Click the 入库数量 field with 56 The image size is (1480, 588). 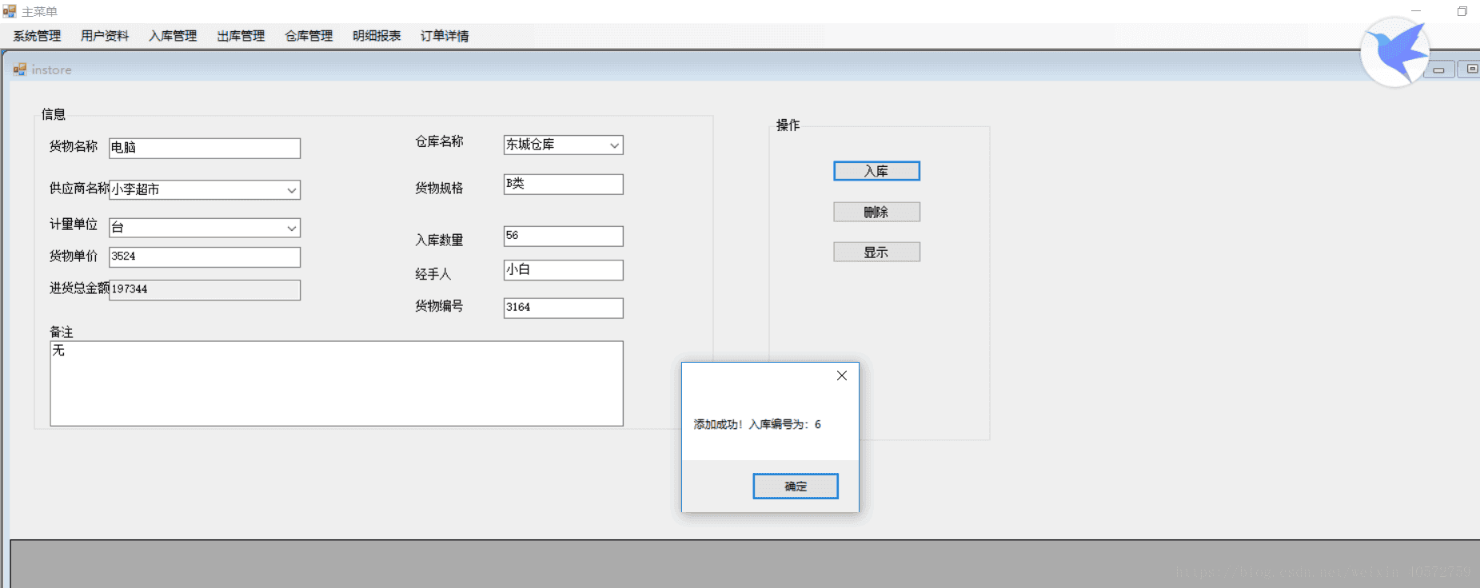click(x=564, y=236)
